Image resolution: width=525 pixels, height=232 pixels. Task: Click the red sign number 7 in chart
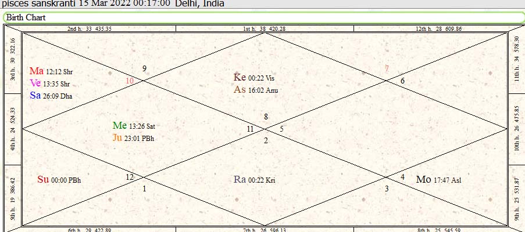click(387, 68)
